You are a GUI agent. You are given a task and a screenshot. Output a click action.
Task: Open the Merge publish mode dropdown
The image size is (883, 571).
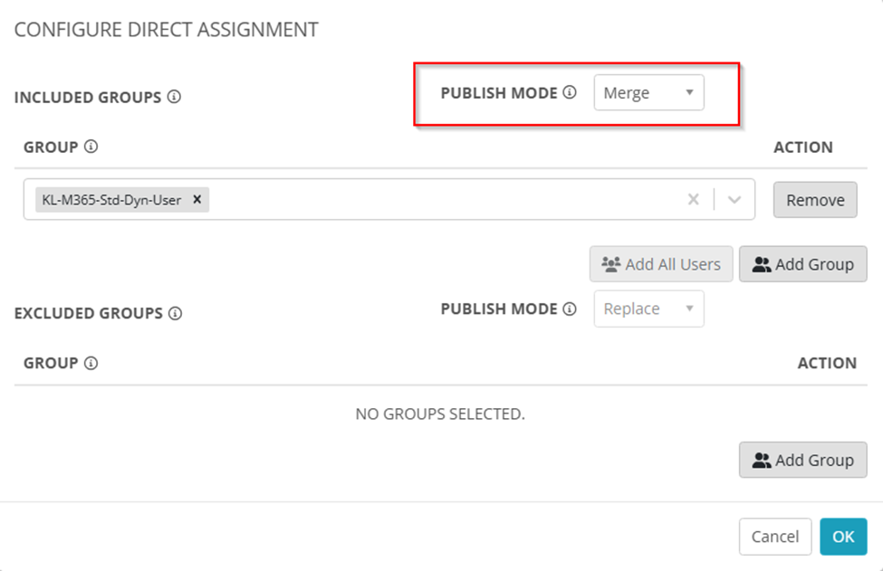[x=648, y=93]
